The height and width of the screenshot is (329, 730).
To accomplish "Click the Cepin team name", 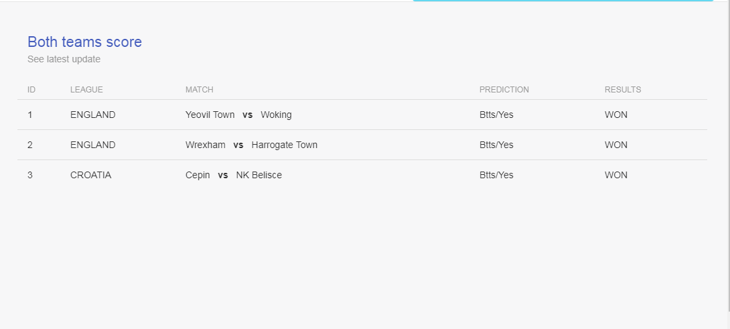I will [198, 175].
